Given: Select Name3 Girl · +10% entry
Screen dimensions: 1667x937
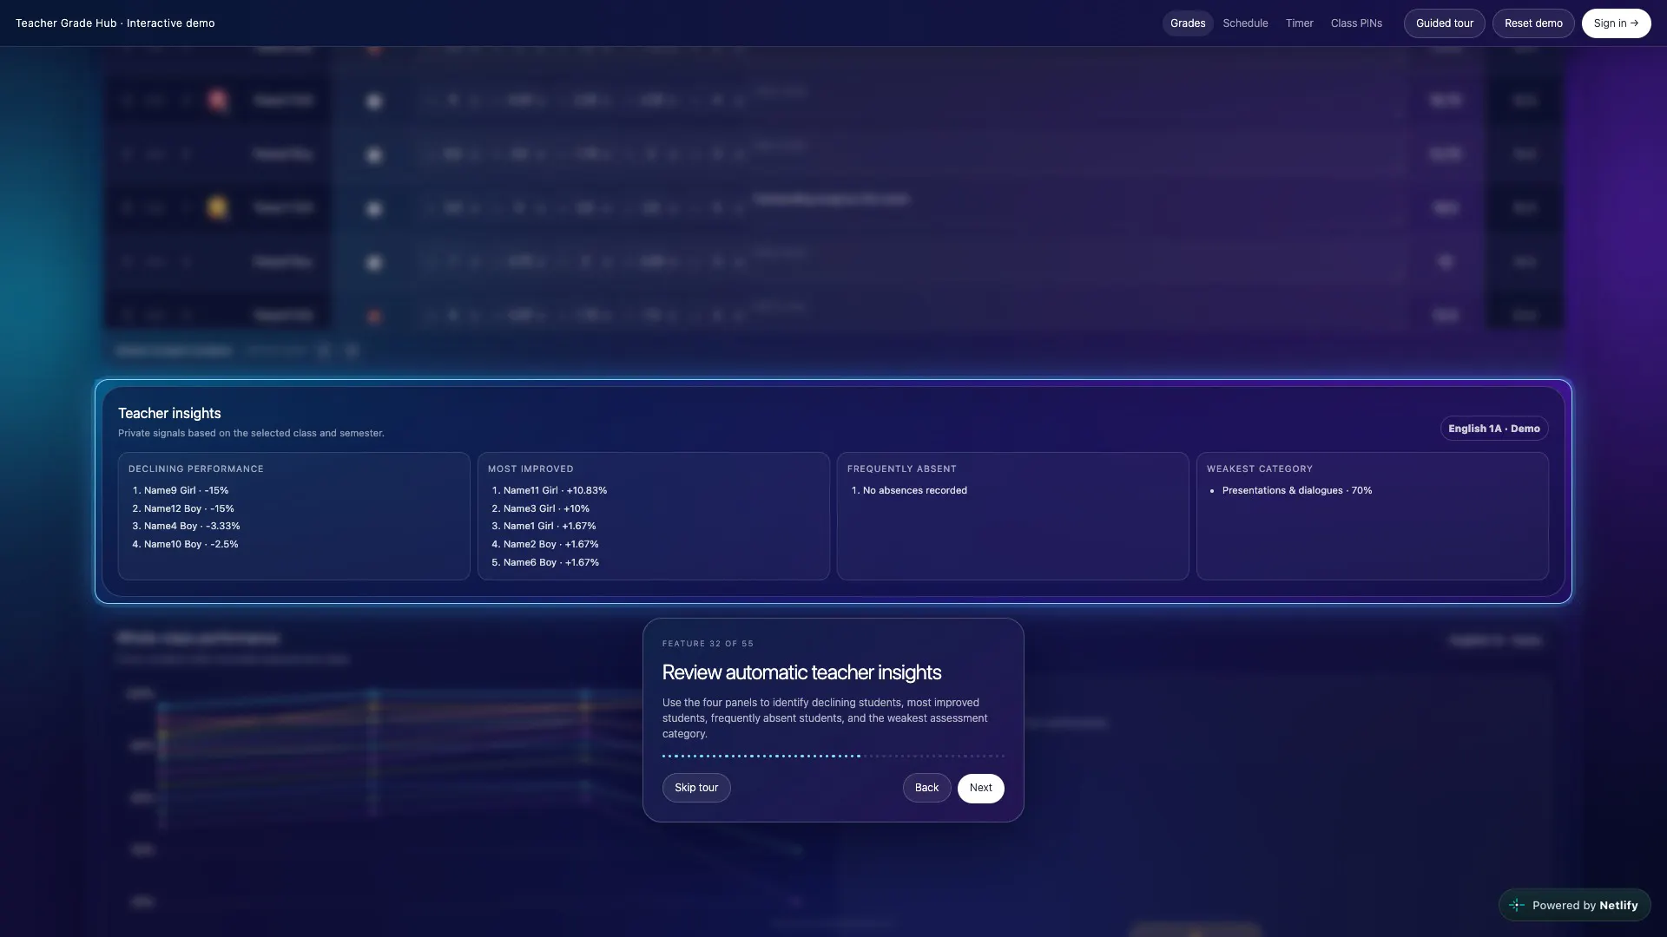Looking at the screenshot, I should coord(546,509).
